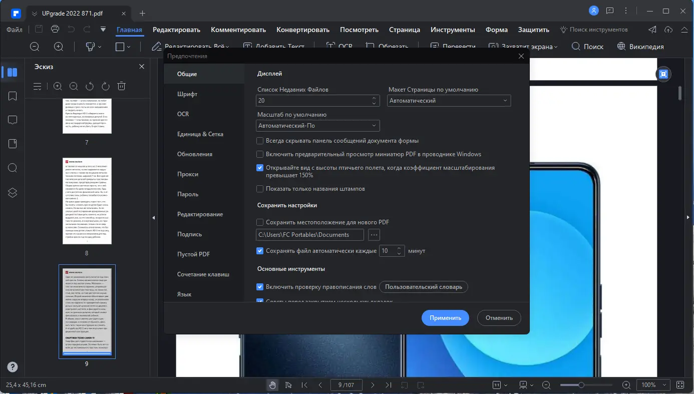694x394 pixels.
Task: Uncheck 'Сохранять файл автоматически каждые' option
Action: (x=260, y=251)
